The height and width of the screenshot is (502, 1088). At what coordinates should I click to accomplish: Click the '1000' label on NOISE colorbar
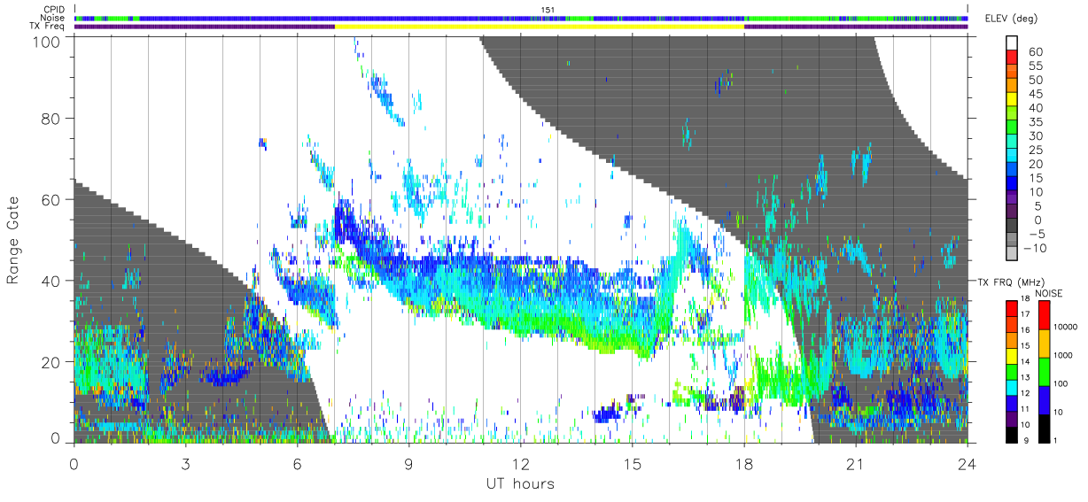point(1061,356)
